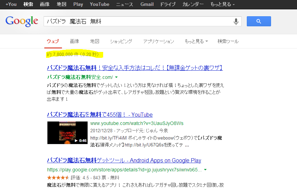This screenshot has width=297, height=188.
Task: Open パズドラ魔法石を無料で455個 YouTube link
Action: click(x=100, y=115)
